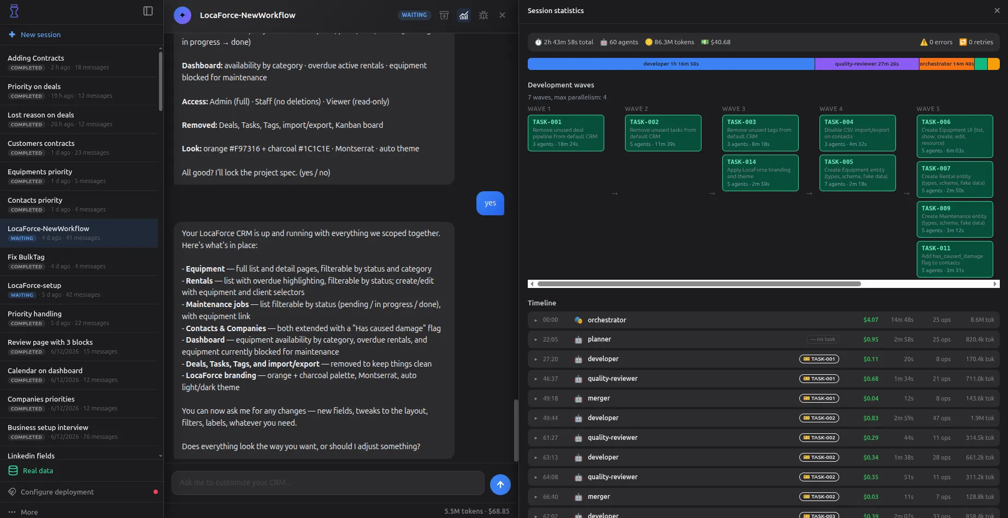Select the TASK-001 card in Wave 1

[565, 133]
